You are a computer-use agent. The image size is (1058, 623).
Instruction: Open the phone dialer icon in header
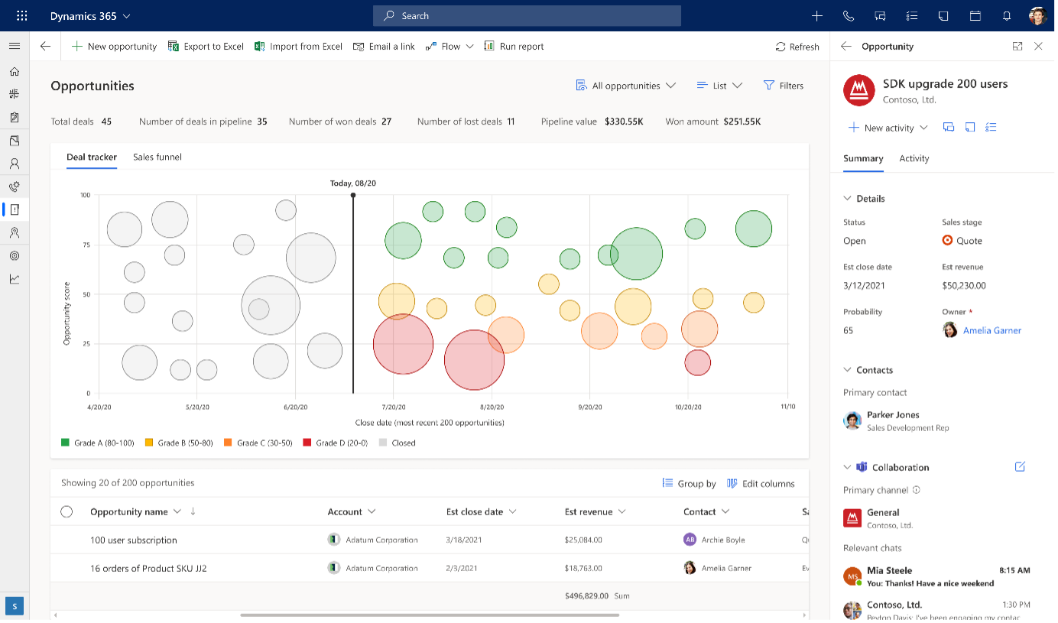(848, 15)
